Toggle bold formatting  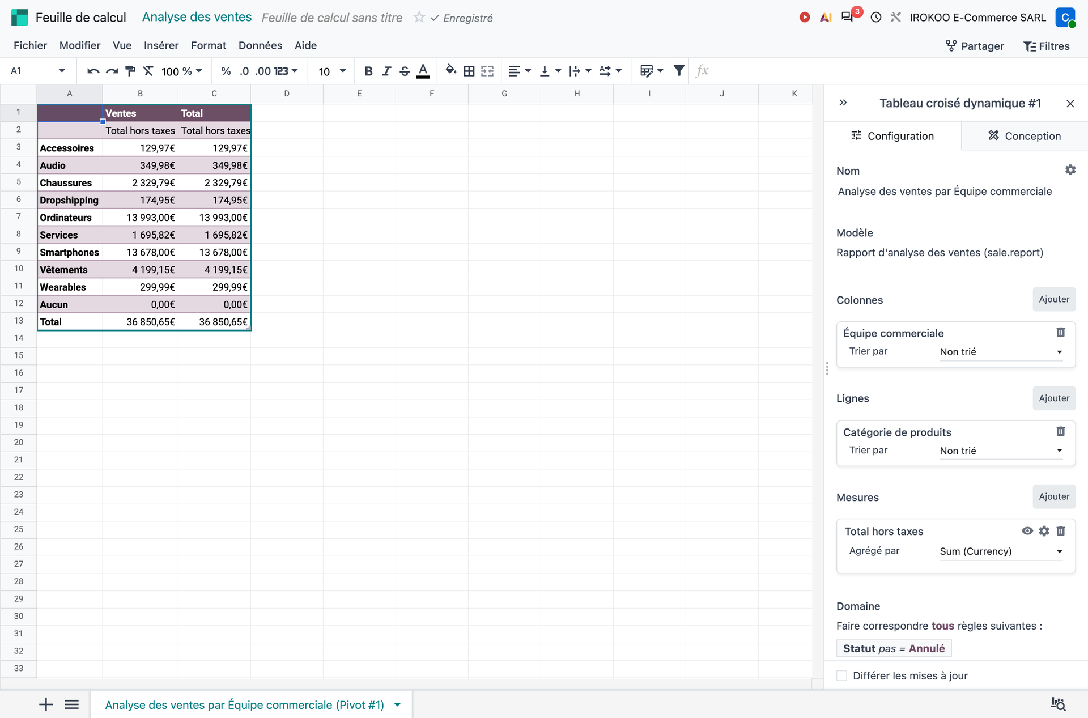368,71
